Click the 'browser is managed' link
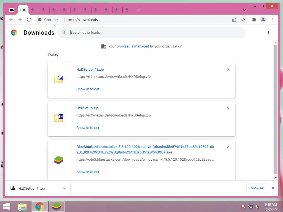This screenshot has height=212, width=283. point(133,46)
